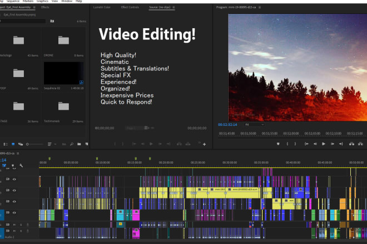Click first green marker on timeline ruler
This screenshot has height=244, width=367.
click(49, 159)
